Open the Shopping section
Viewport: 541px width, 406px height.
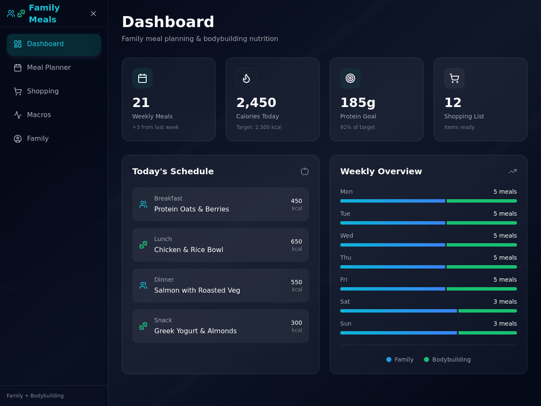[54, 91]
